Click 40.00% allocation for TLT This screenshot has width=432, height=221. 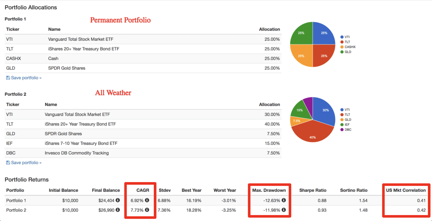272,124
